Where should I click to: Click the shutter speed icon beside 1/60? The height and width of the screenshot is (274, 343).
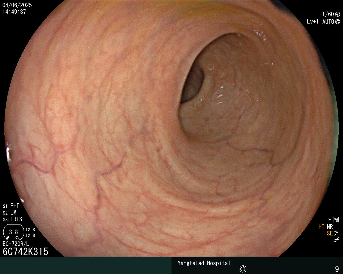click(x=338, y=14)
